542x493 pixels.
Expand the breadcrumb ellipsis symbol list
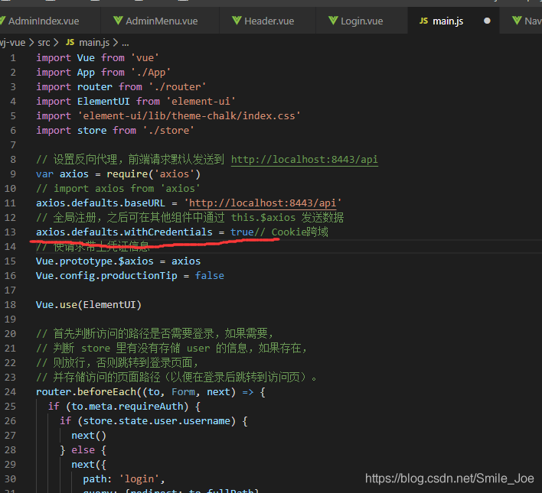[x=126, y=43]
